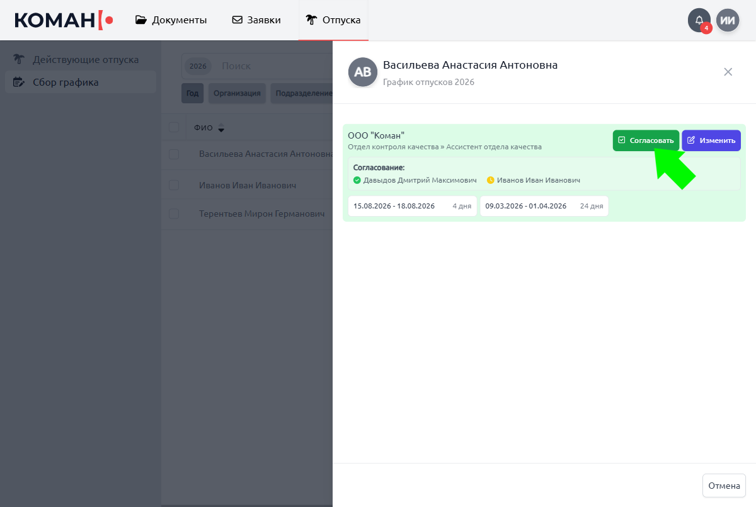Open the notifications bell
Viewport: 756px width, 507px height.
(x=699, y=20)
